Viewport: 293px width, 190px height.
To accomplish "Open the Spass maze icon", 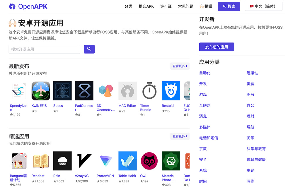I will [62, 91].
